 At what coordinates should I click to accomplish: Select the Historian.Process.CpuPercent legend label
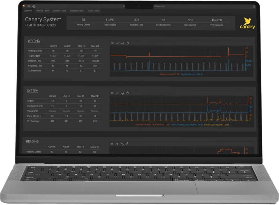[152, 125]
